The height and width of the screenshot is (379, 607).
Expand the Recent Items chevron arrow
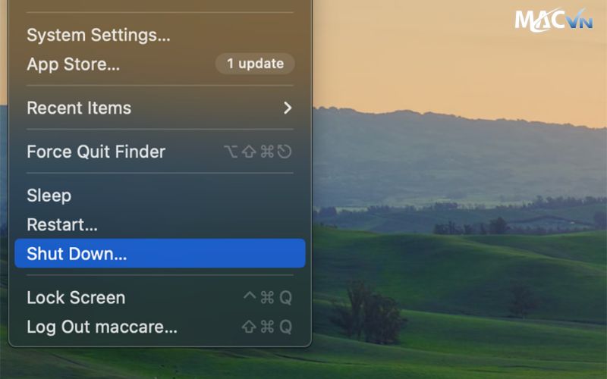[x=288, y=108]
